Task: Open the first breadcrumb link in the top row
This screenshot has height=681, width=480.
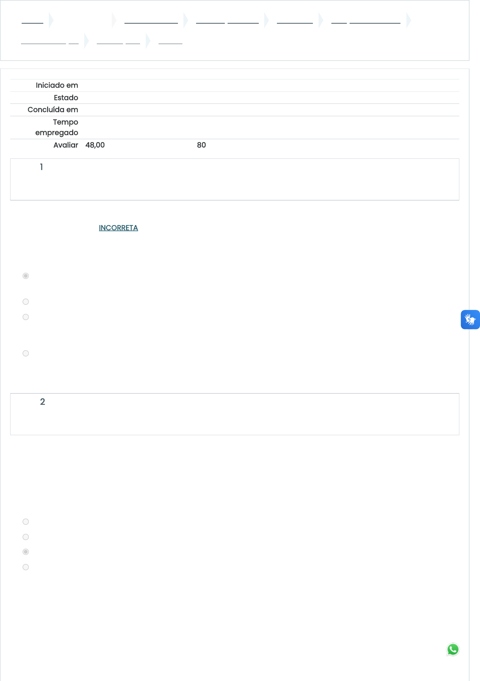Action: pyautogui.click(x=32, y=20)
